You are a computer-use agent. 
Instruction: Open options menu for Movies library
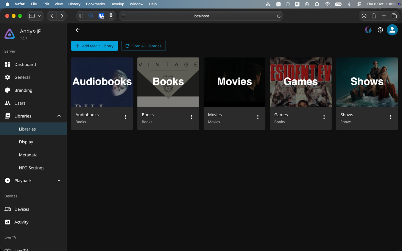point(258,117)
